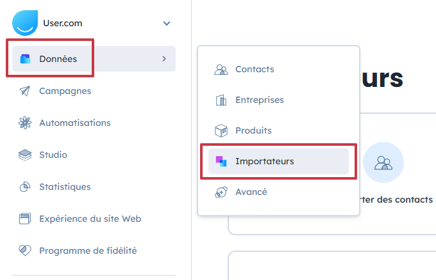Screen dimensions: 436x280
Task: Select Entreprises in the submenu
Action: pyautogui.click(x=259, y=100)
